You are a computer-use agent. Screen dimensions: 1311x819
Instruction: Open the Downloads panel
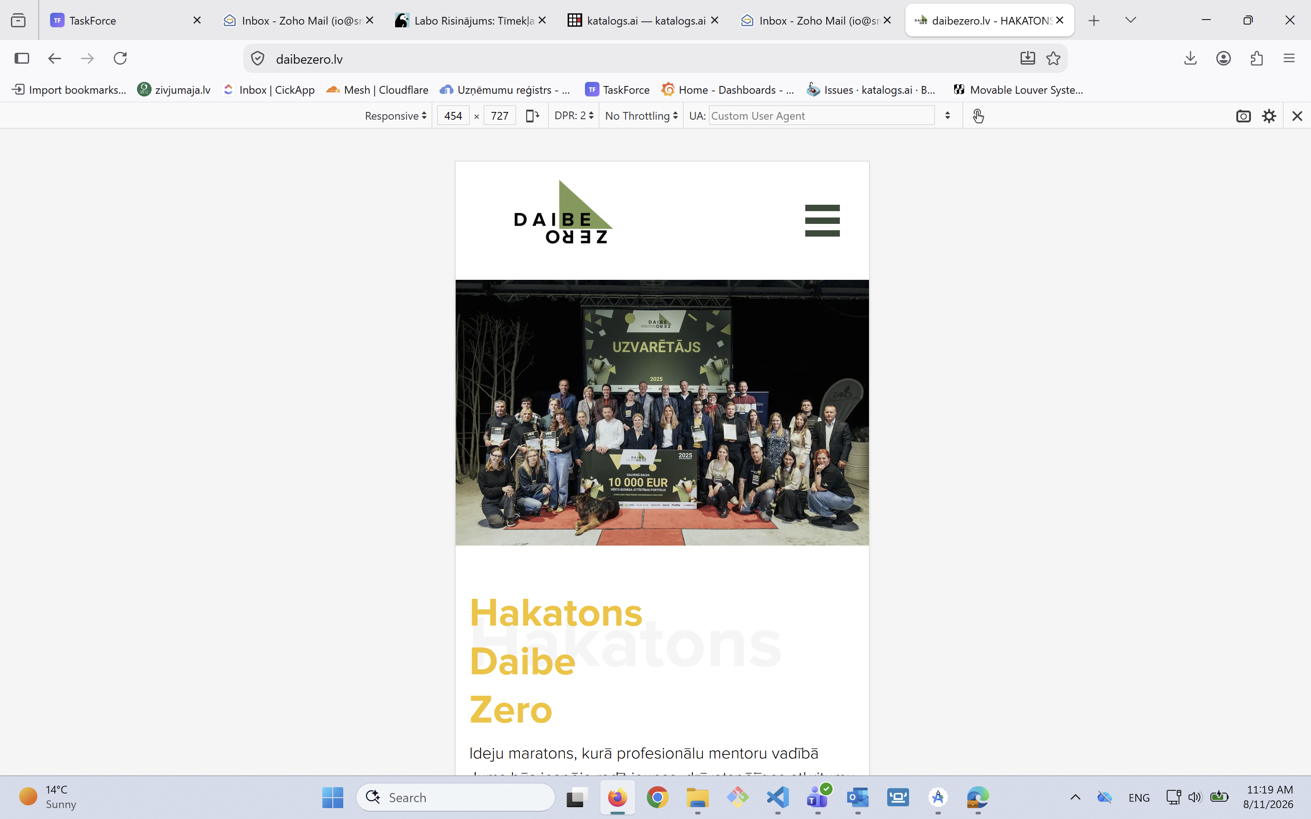pyautogui.click(x=1190, y=58)
